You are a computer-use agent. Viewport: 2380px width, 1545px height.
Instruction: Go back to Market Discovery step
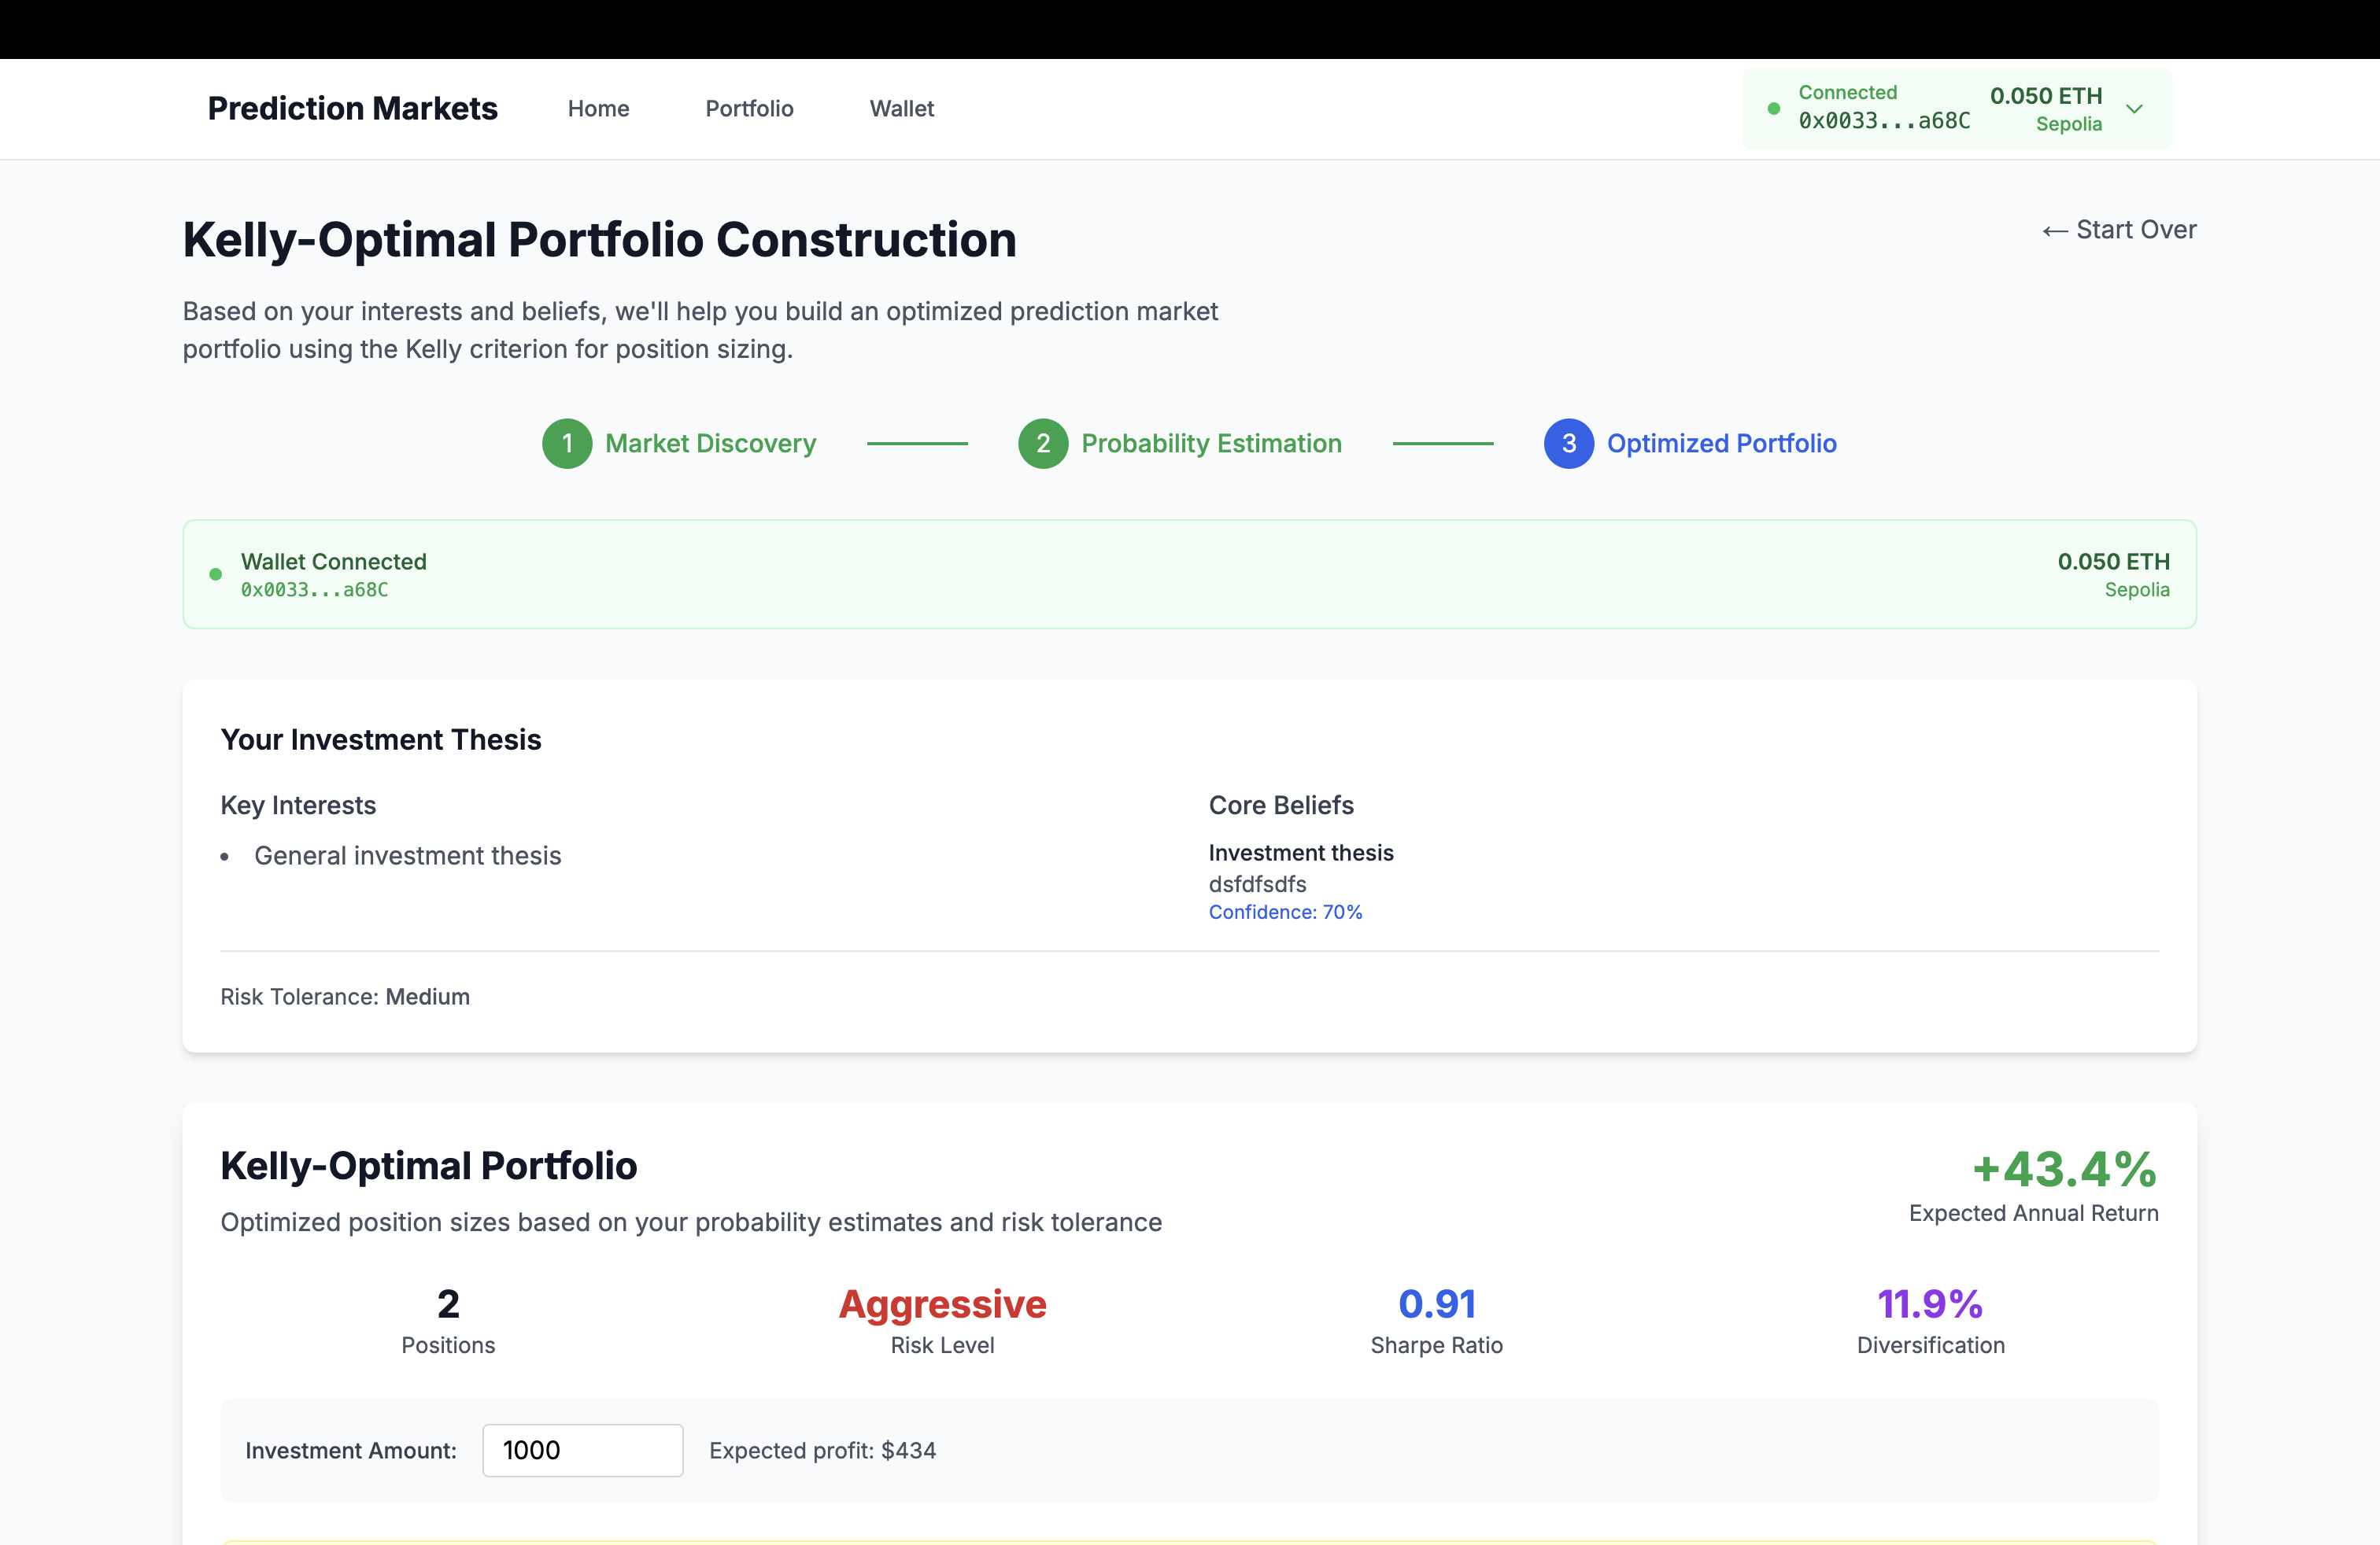(710, 444)
